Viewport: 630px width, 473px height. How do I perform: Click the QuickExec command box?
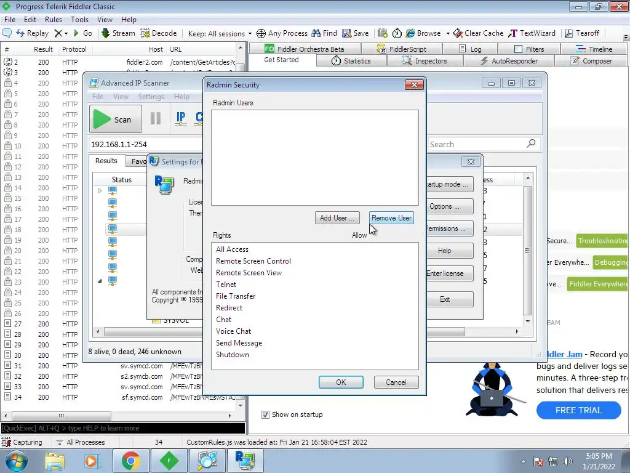[123, 428]
